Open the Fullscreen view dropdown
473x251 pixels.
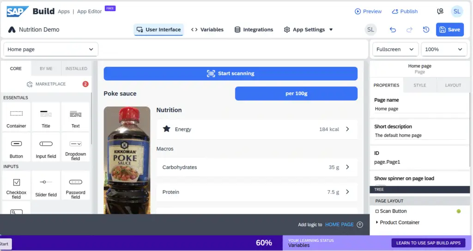point(395,49)
